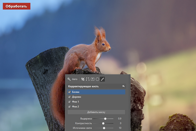Uncheck the Белка mask checkbox
This screenshot has height=131, width=196.
pos(69,92)
